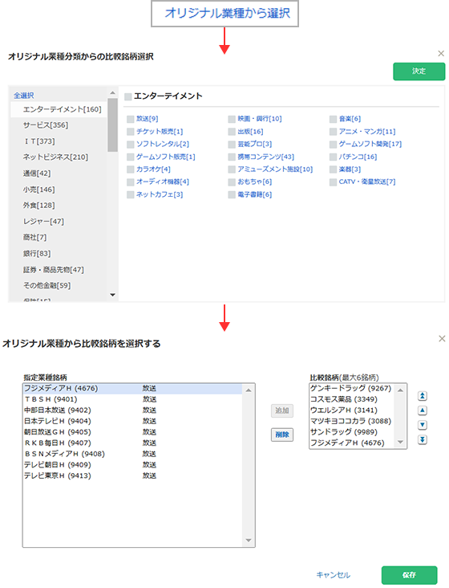Select 銀行[83] in the category list

tap(59, 254)
